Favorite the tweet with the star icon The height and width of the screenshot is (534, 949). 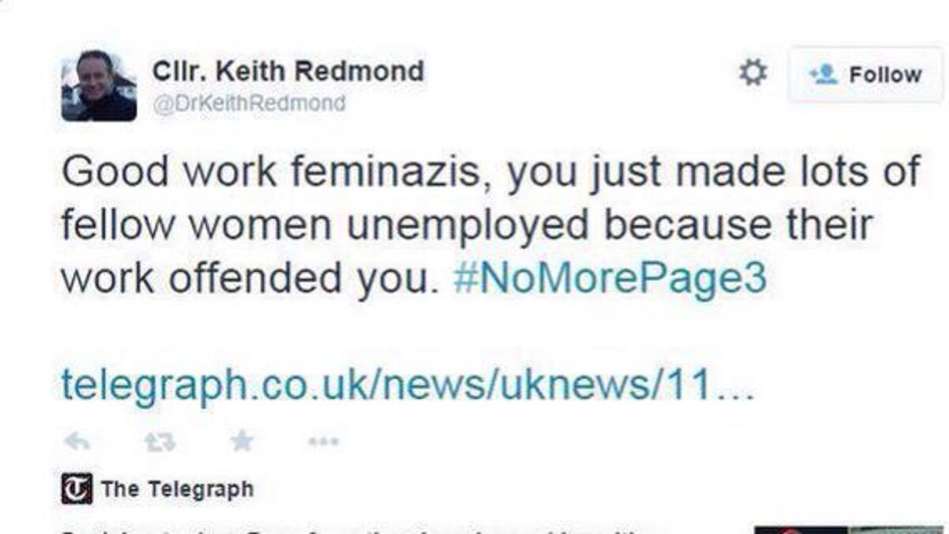(x=242, y=441)
